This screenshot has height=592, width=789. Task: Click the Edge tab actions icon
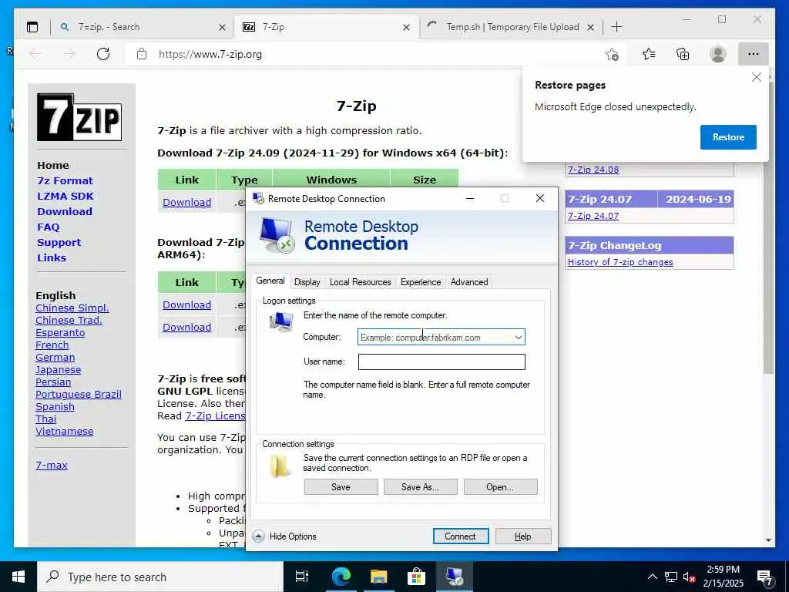click(x=32, y=27)
